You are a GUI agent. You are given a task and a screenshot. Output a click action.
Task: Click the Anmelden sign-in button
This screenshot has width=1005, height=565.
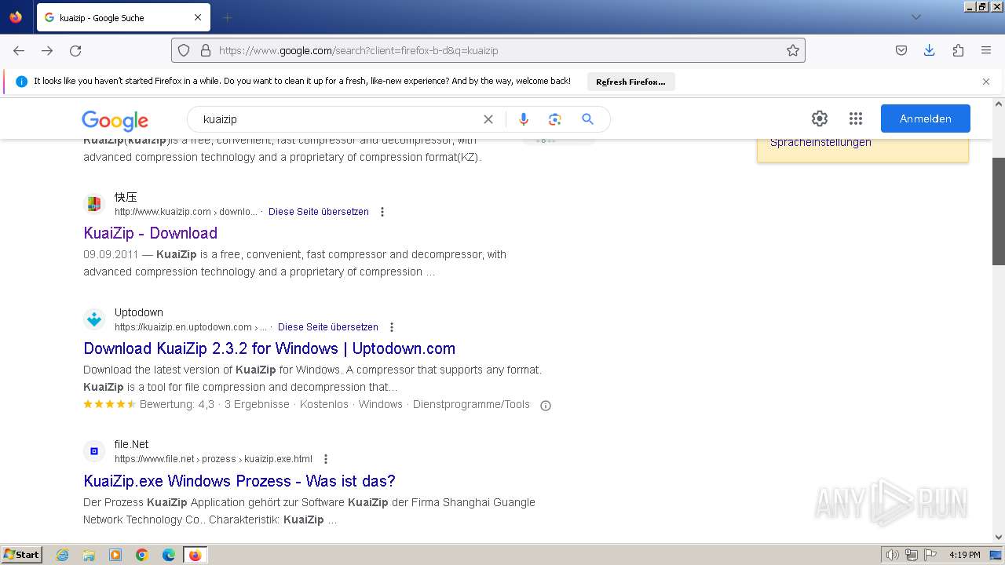926,118
